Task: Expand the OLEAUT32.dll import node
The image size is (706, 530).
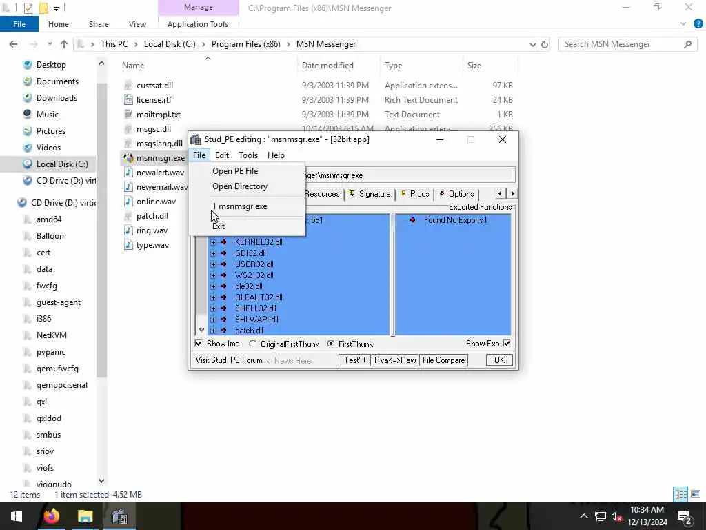Action: tap(213, 297)
